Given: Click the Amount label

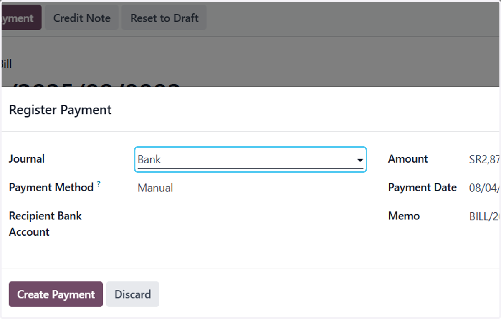Looking at the screenshot, I should tap(408, 159).
